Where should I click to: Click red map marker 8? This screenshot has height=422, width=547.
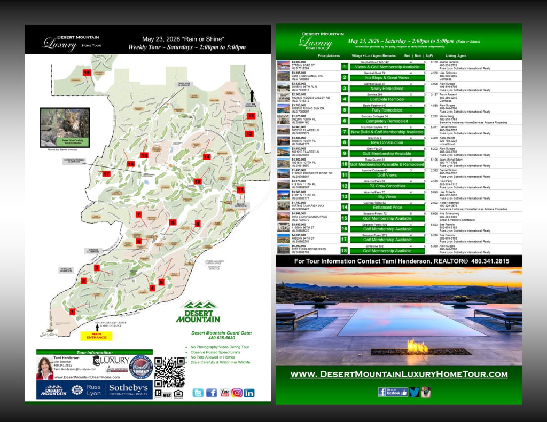(x=198, y=224)
